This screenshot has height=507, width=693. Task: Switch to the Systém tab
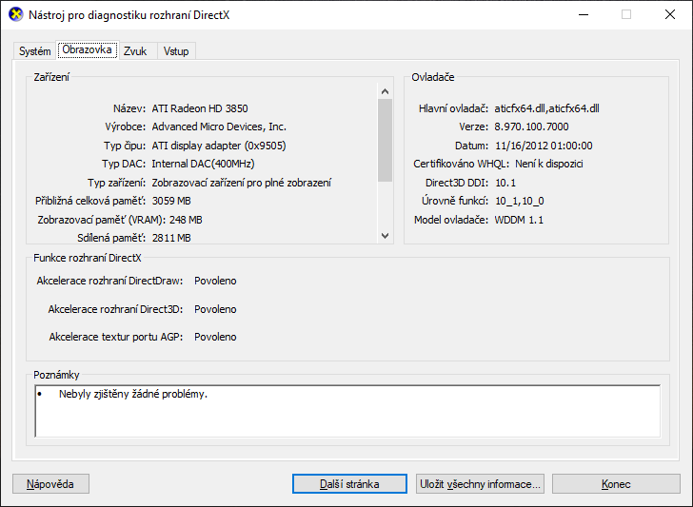tap(34, 51)
